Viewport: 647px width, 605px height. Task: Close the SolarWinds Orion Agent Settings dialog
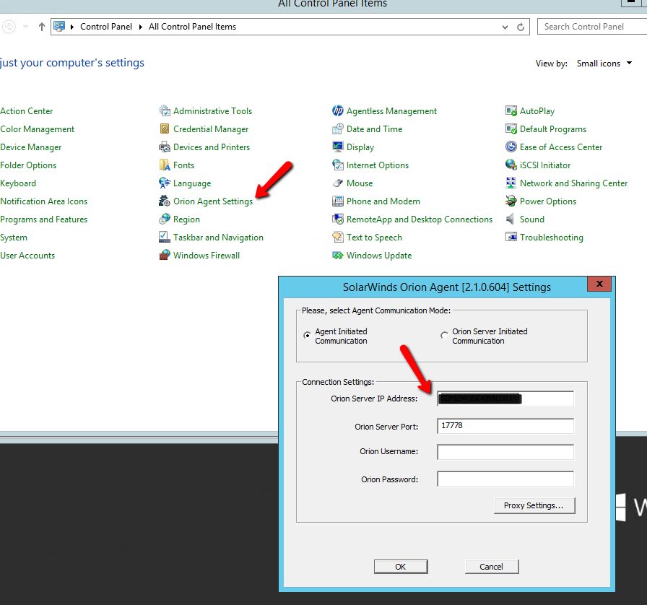point(599,284)
